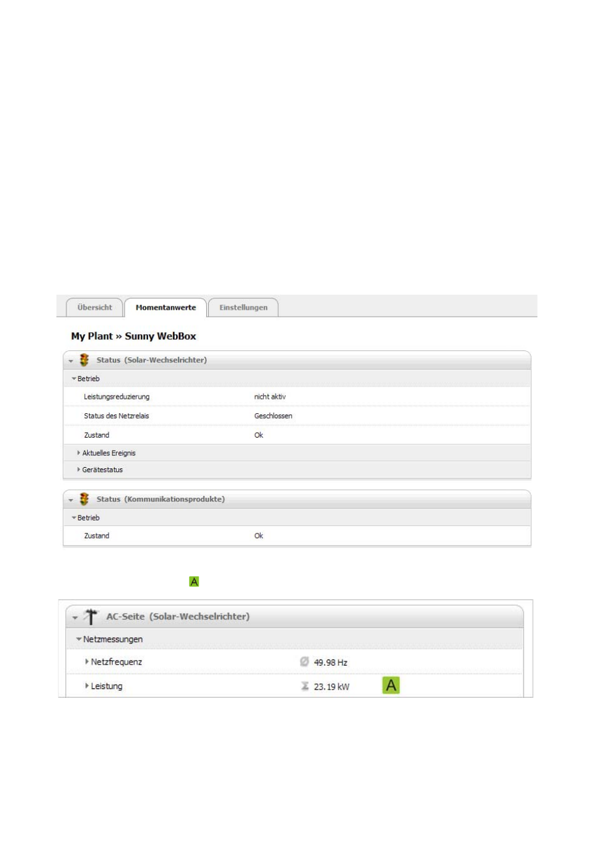Viewport: 598px width, 847px height.
Task: Collapse the Status (Kommunikationsprodukte) panel arrow
Action: [x=71, y=500]
